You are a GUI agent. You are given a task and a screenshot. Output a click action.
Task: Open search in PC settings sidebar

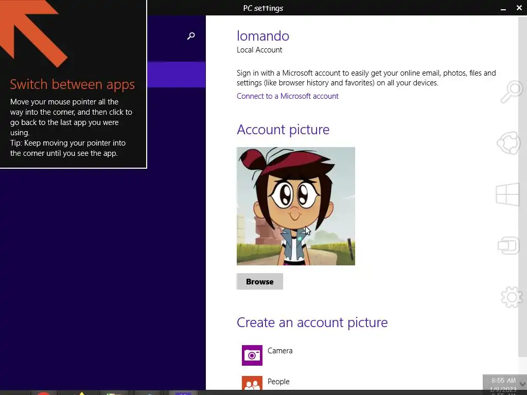(x=191, y=35)
